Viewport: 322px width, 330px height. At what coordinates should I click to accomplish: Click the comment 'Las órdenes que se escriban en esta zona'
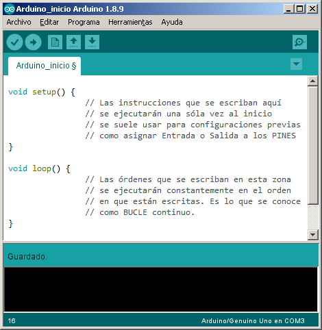click(188, 179)
